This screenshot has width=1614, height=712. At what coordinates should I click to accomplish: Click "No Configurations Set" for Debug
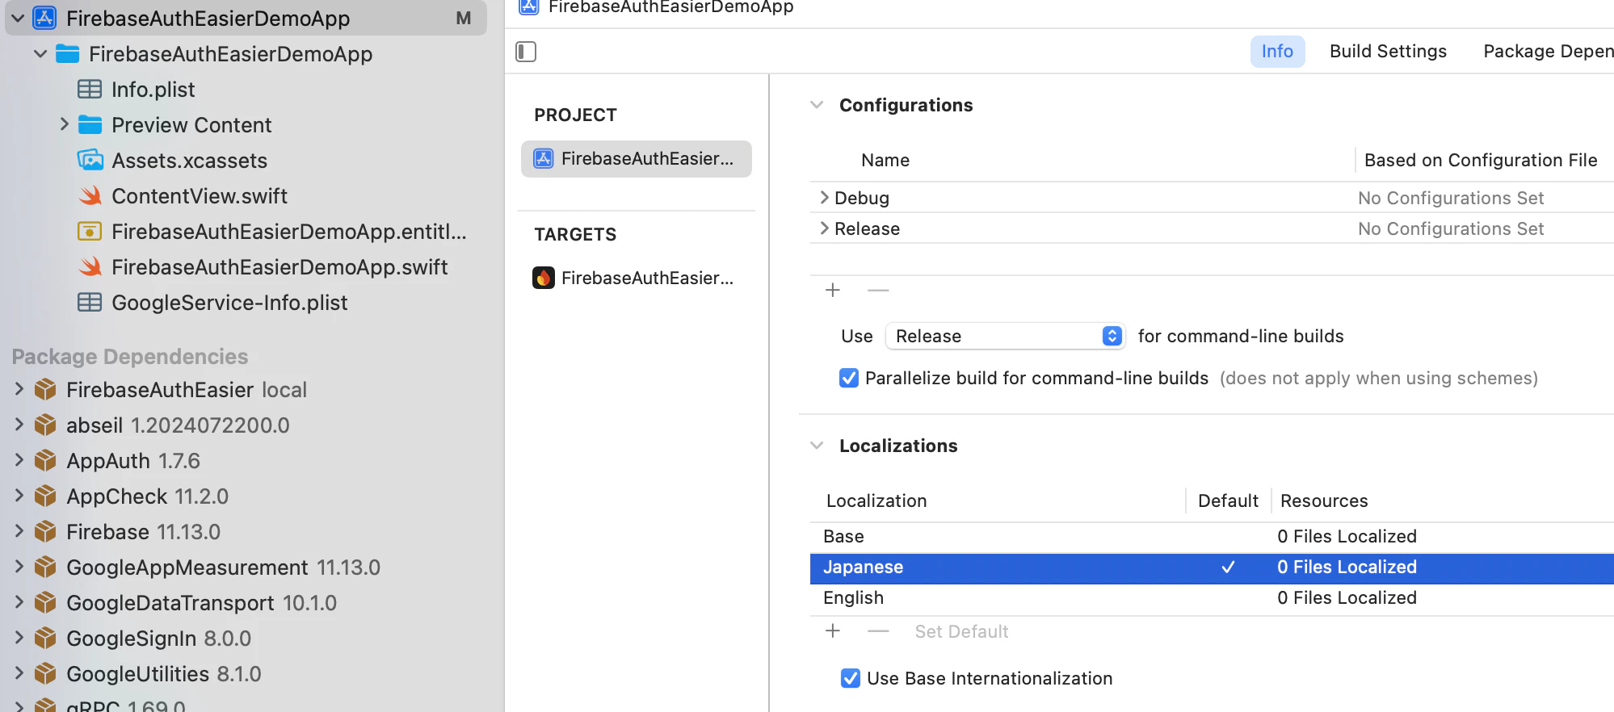[1451, 198]
